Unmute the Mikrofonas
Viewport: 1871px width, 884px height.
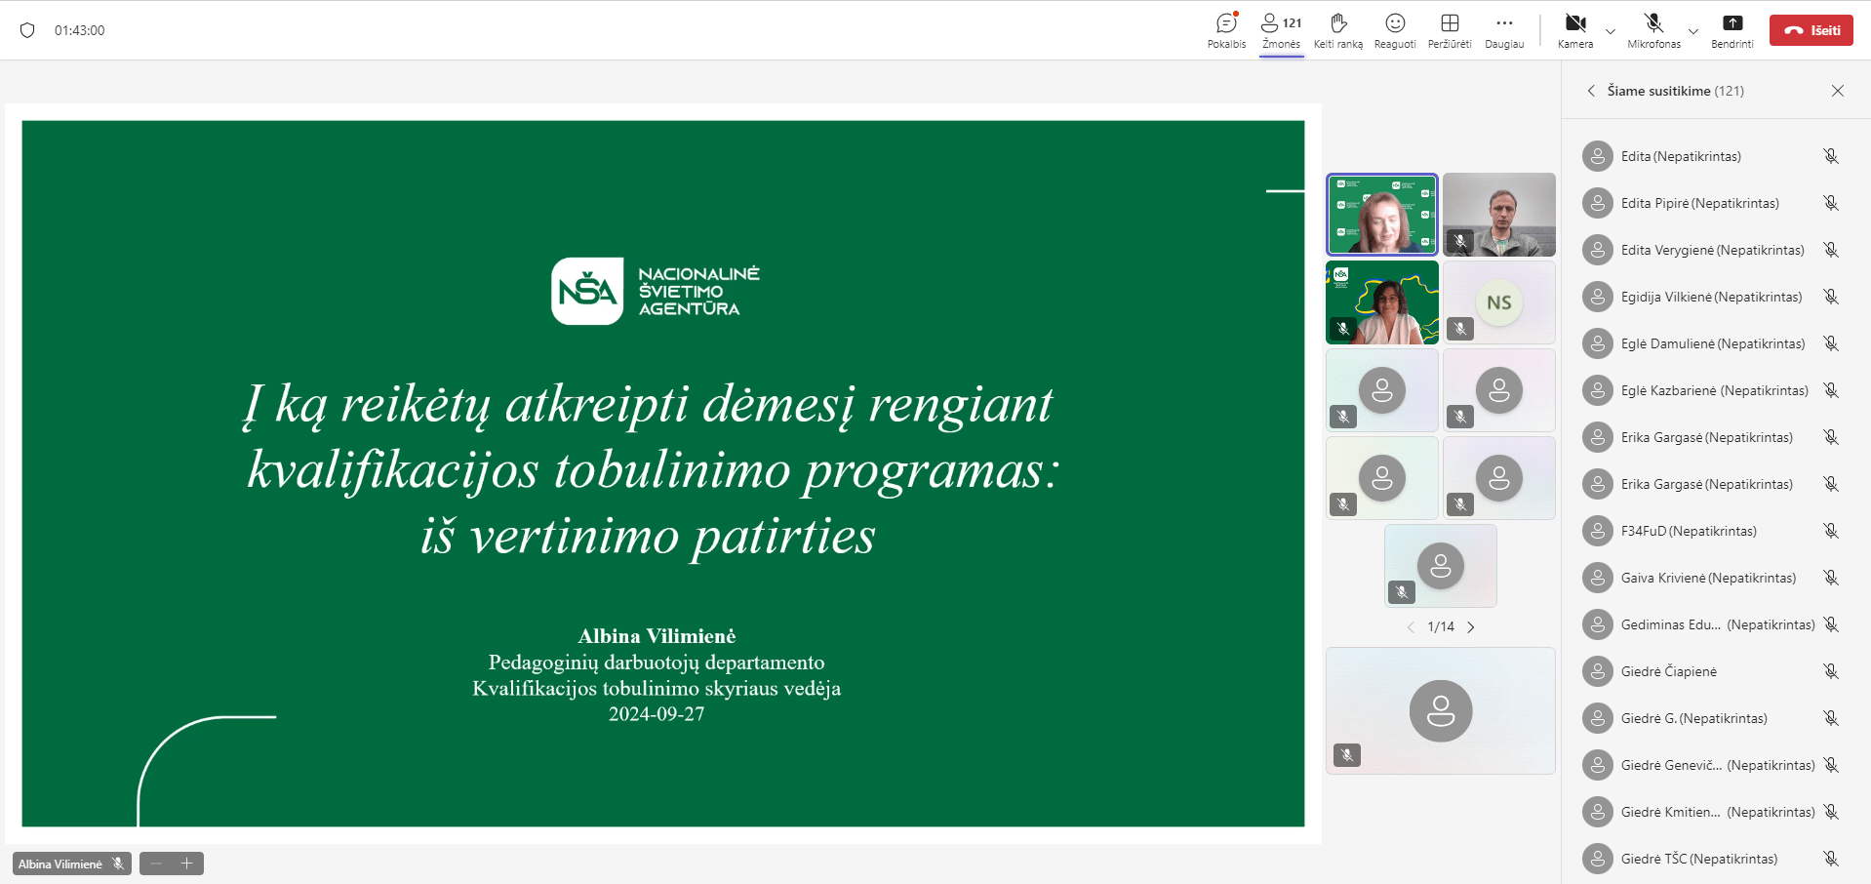point(1652,29)
